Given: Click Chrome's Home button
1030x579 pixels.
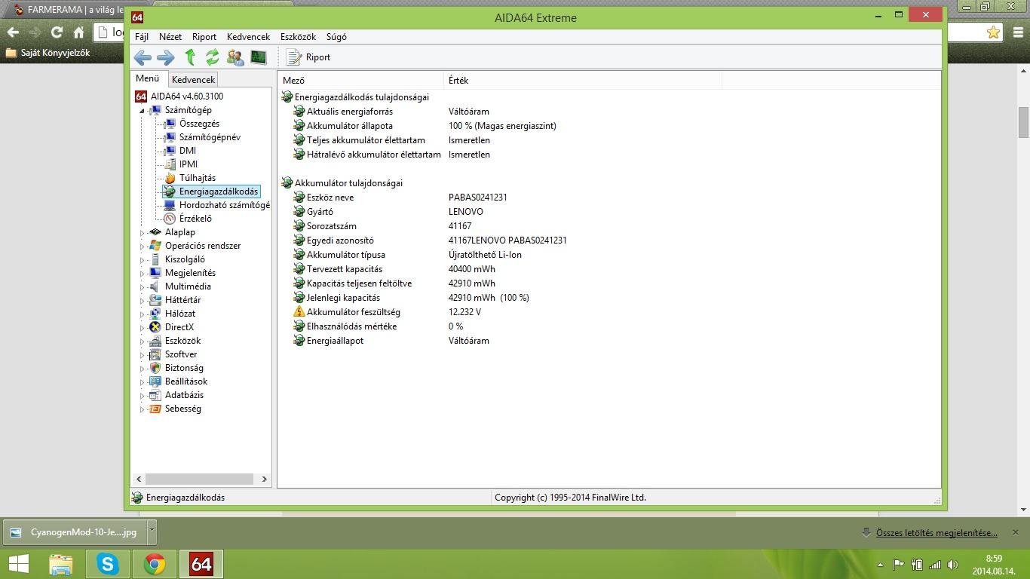Looking at the screenshot, I should click(x=78, y=32).
